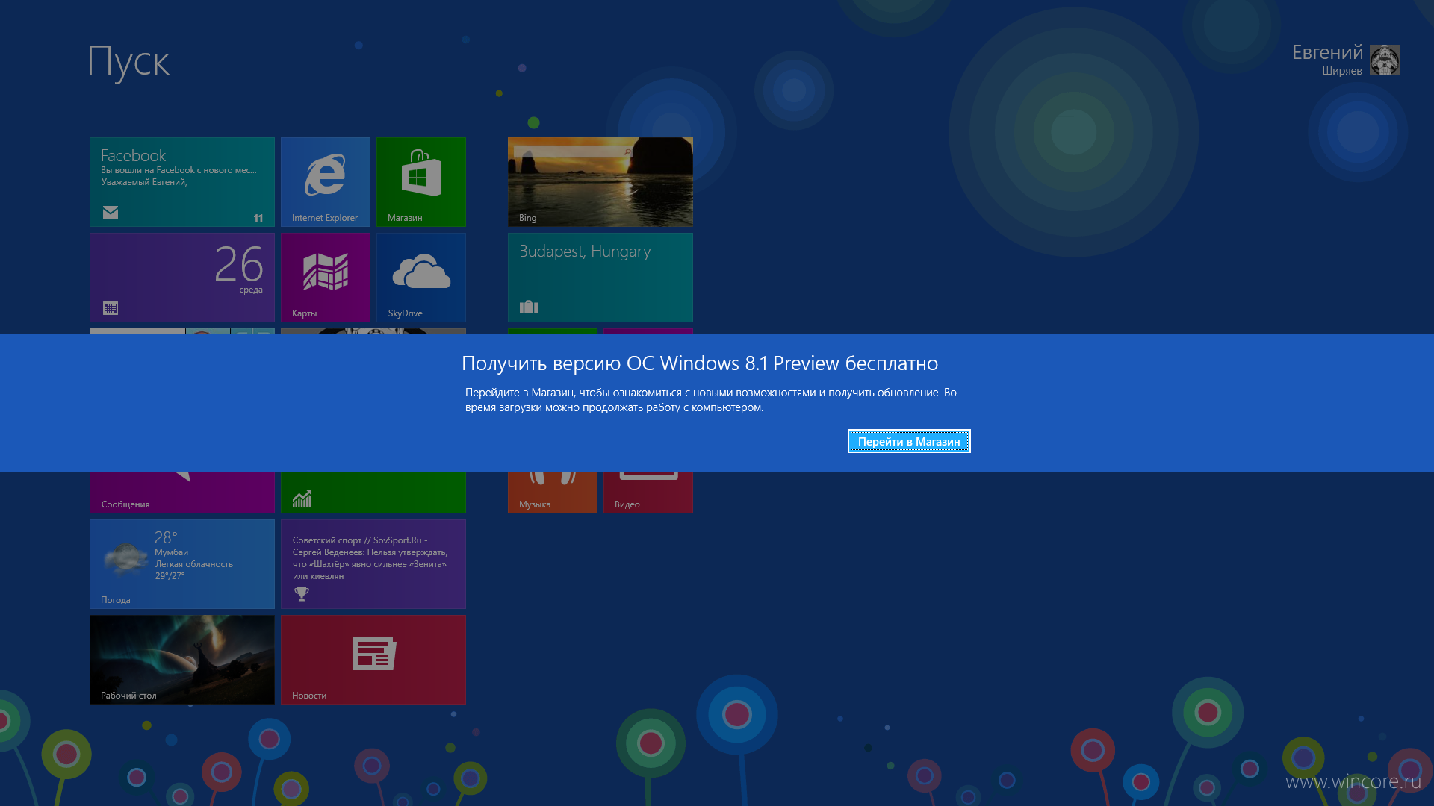Screen dimensions: 1434x806
Task: Open the Советский спорт sports news tile
Action: (x=373, y=564)
